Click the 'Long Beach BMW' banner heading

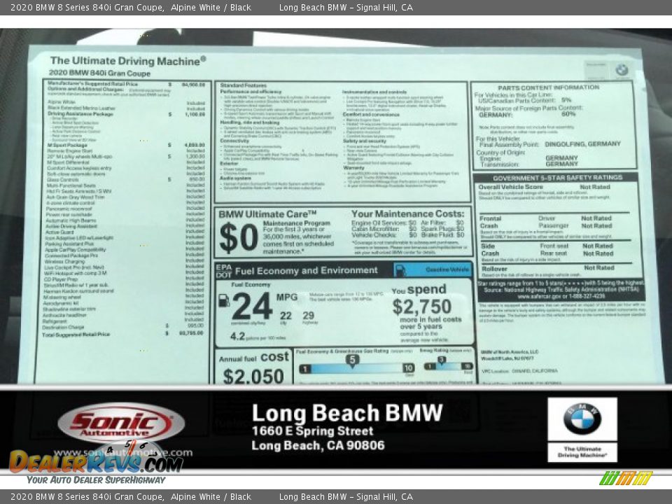(x=347, y=413)
